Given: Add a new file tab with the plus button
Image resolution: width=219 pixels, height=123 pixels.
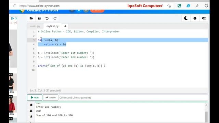Looking at the screenshot, I should point(65,26).
